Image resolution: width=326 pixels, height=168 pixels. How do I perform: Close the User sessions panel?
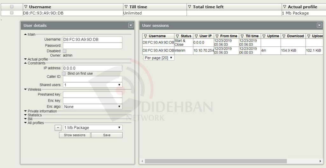(x=319, y=25)
